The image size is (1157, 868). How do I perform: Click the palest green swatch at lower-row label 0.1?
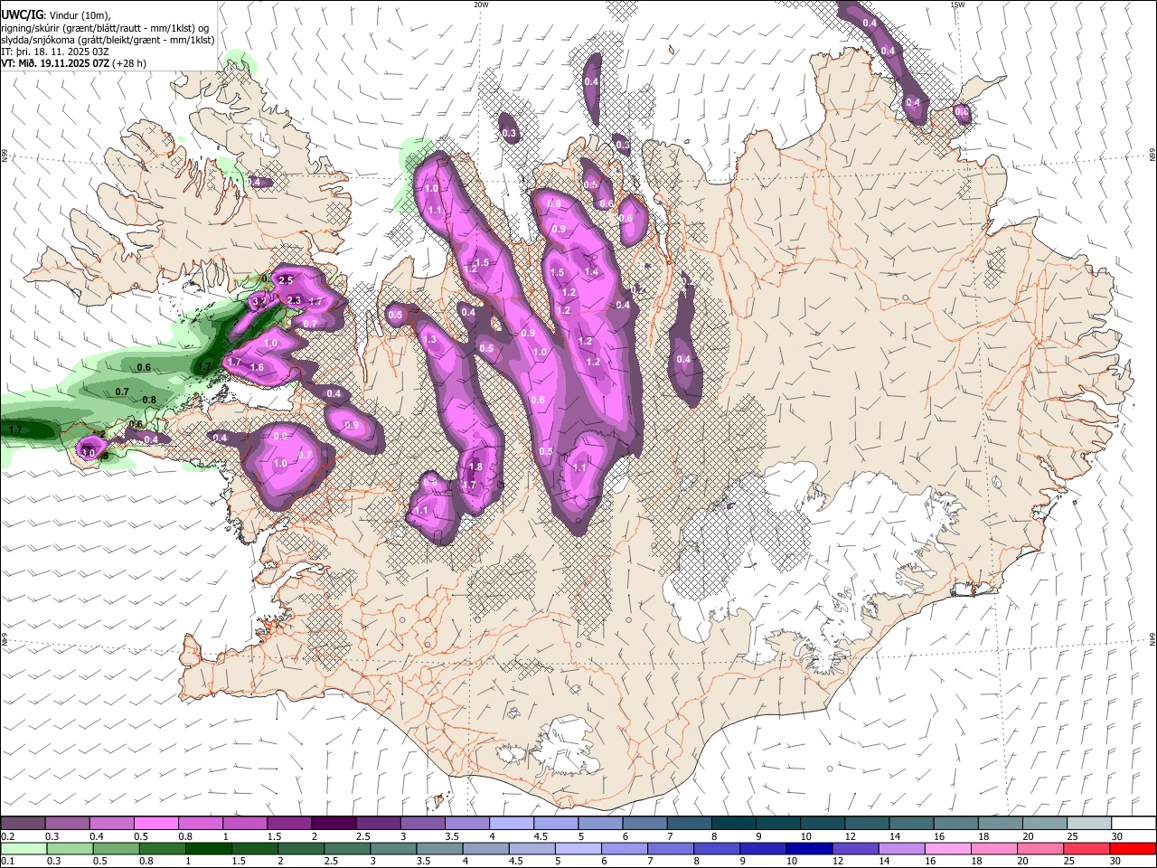click(x=23, y=848)
